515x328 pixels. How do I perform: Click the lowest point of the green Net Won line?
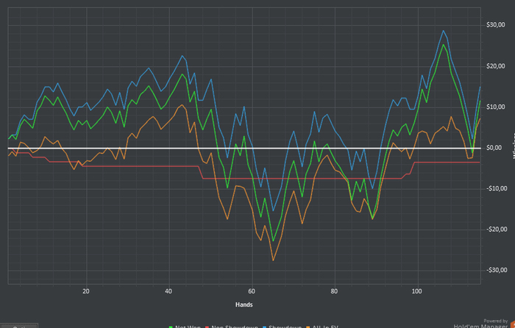pyautogui.click(x=273, y=241)
